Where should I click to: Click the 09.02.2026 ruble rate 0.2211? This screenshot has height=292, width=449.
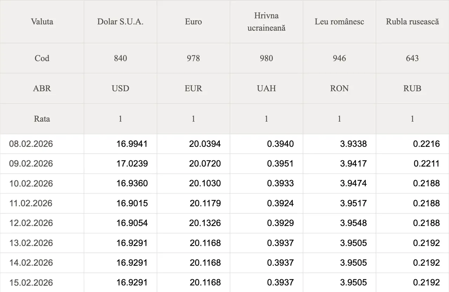coord(426,164)
